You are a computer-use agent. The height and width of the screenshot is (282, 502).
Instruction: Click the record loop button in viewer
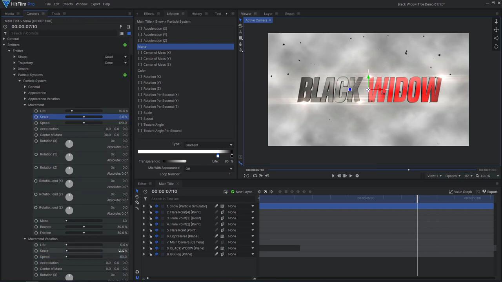(x=357, y=176)
